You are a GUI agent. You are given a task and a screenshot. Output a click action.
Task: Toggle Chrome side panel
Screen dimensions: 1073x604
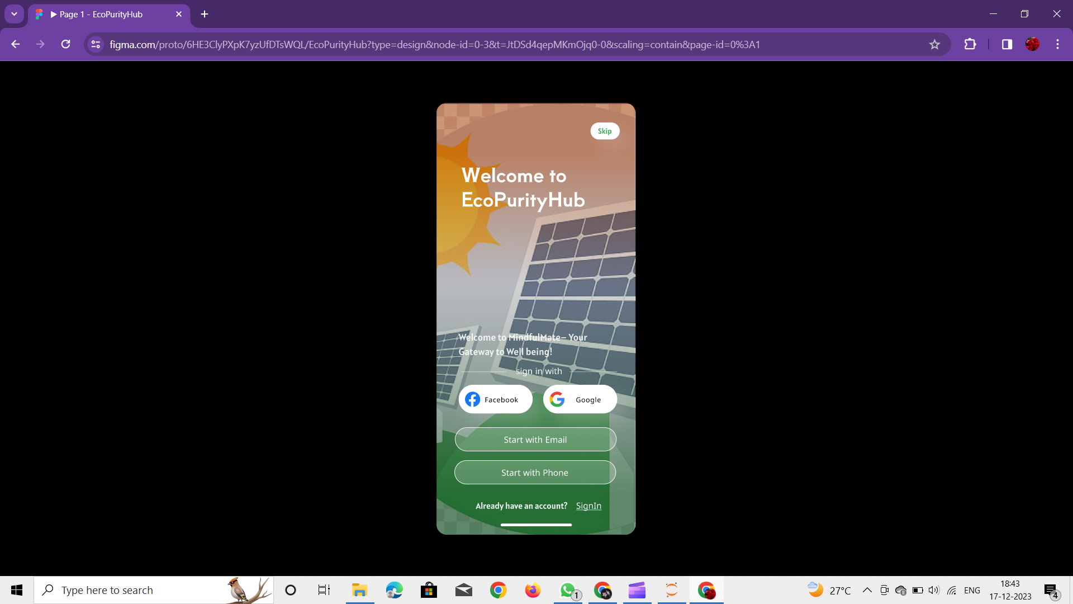point(1006,45)
